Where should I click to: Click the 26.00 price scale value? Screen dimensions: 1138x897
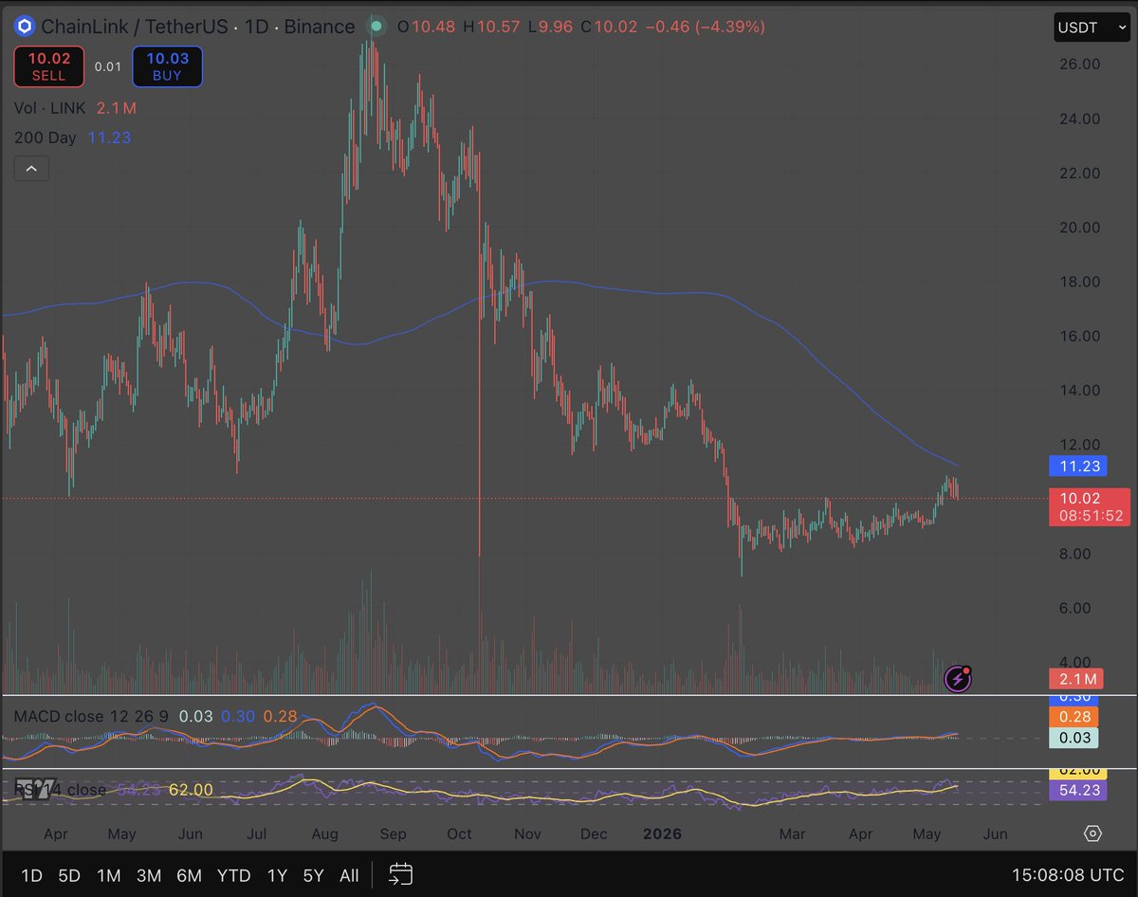point(1079,64)
